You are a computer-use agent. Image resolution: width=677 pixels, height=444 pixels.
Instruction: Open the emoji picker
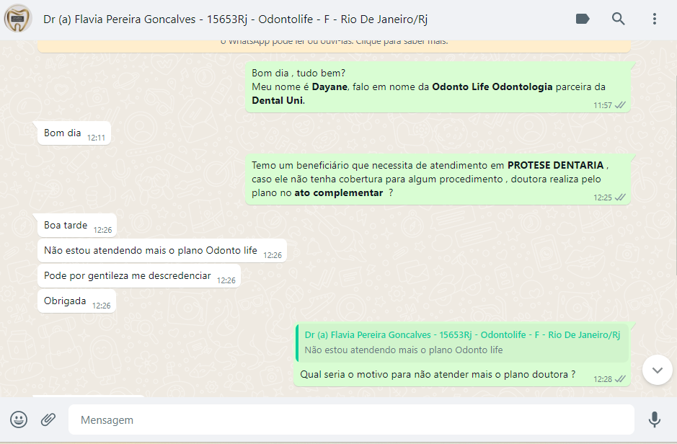point(19,419)
